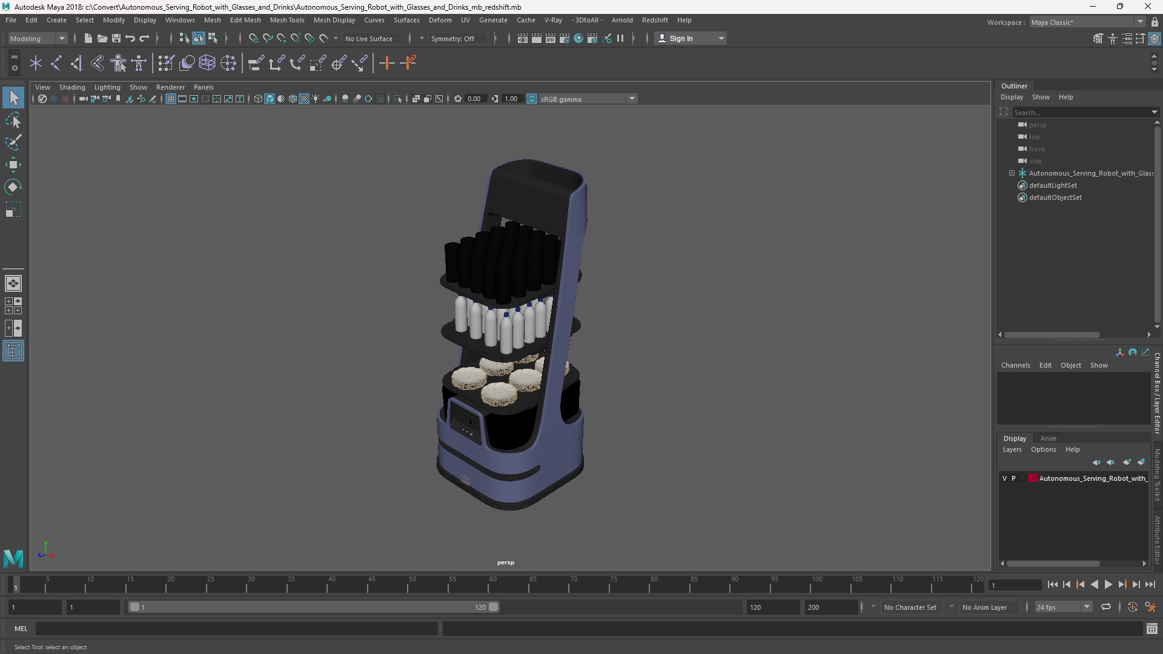
Task: Toggle layer visibility V box
Action: click(x=1005, y=478)
